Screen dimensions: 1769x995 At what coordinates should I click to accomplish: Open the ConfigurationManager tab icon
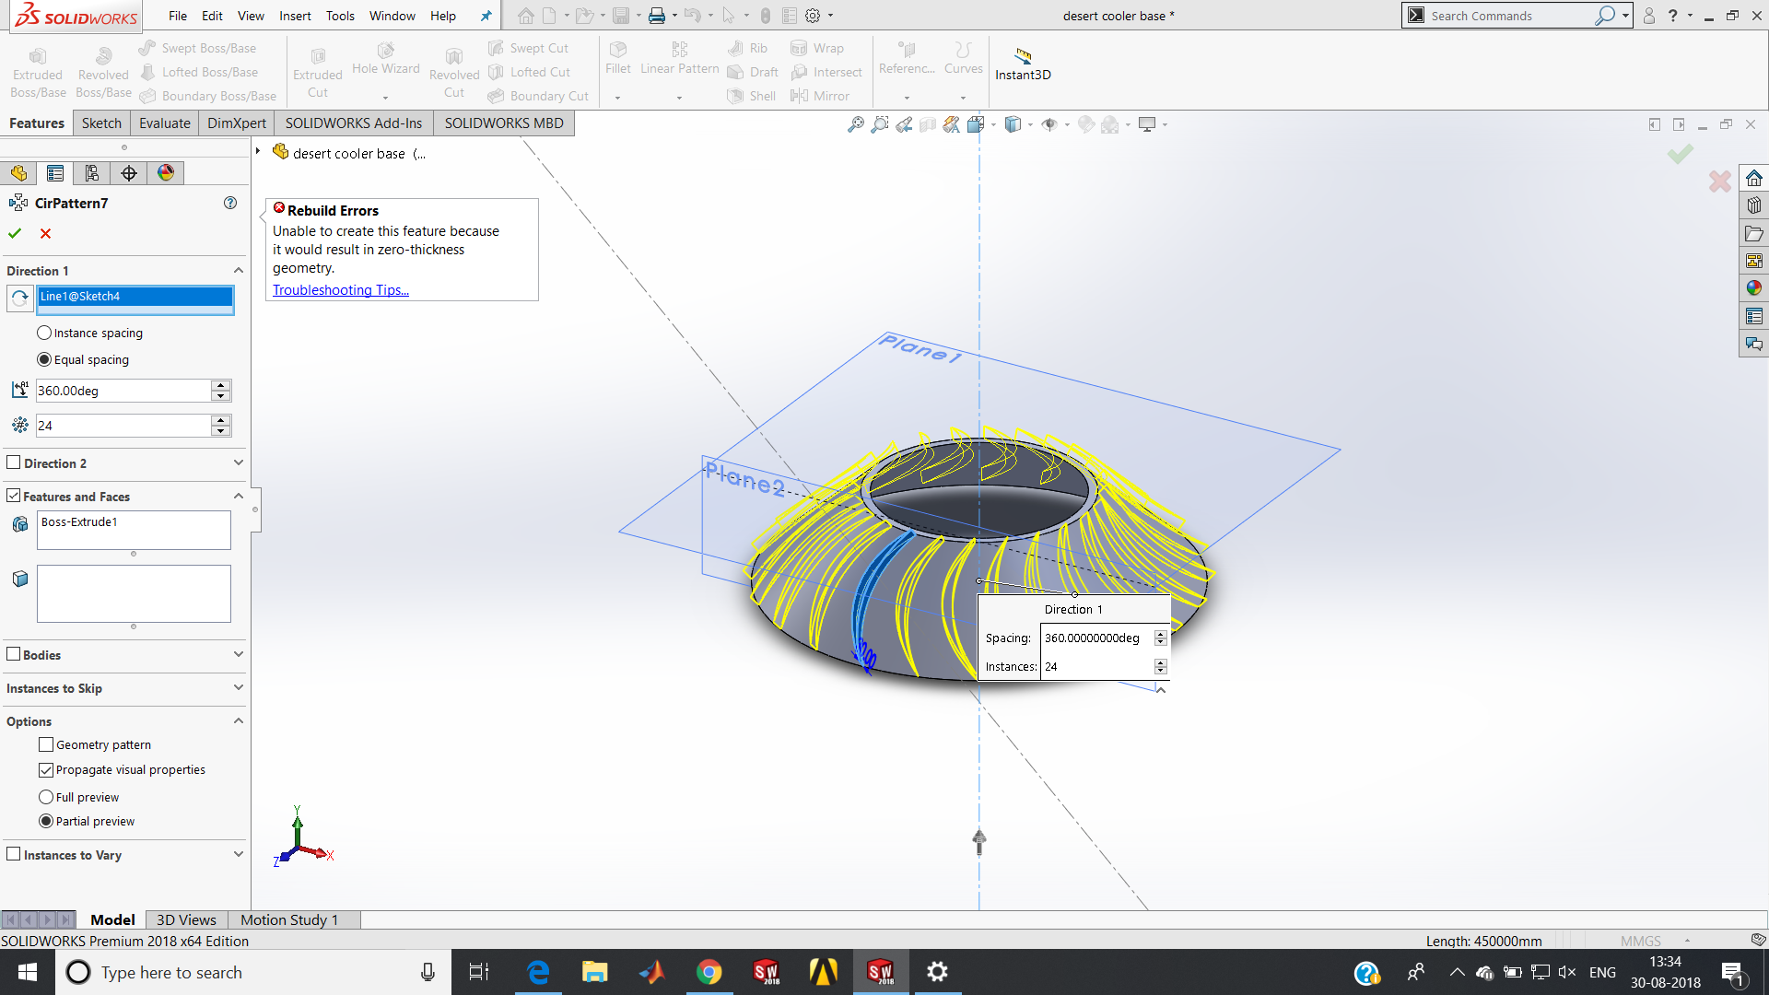pyautogui.click(x=92, y=173)
